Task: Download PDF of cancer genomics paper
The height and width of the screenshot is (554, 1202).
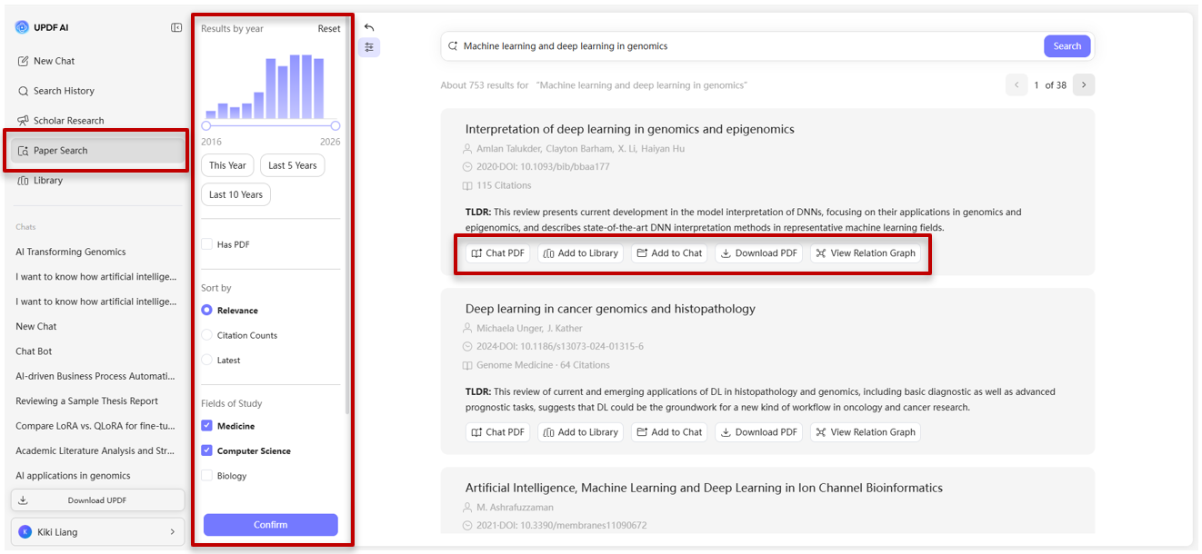Action: [758, 432]
